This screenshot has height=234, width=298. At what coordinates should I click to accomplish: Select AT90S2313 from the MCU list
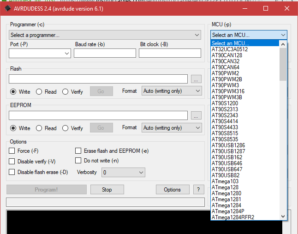(245, 109)
